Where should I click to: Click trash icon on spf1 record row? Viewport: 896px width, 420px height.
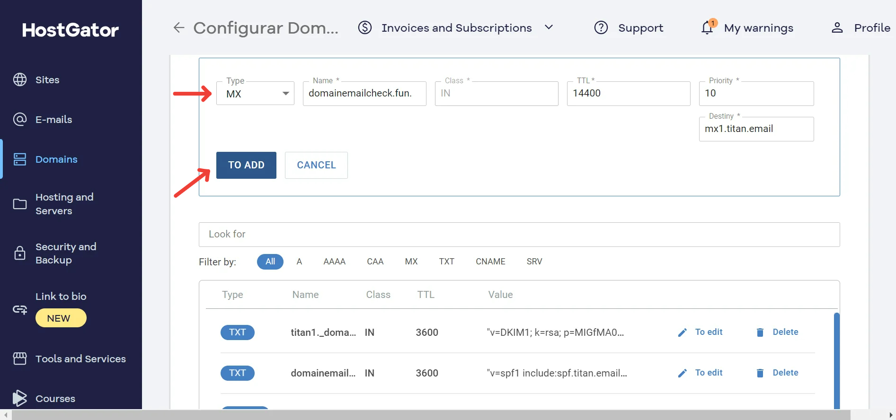760,373
